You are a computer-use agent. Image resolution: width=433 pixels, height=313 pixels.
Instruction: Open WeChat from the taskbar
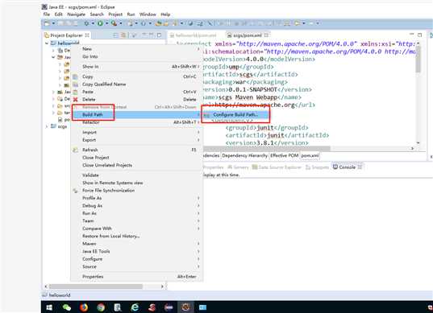67,307
